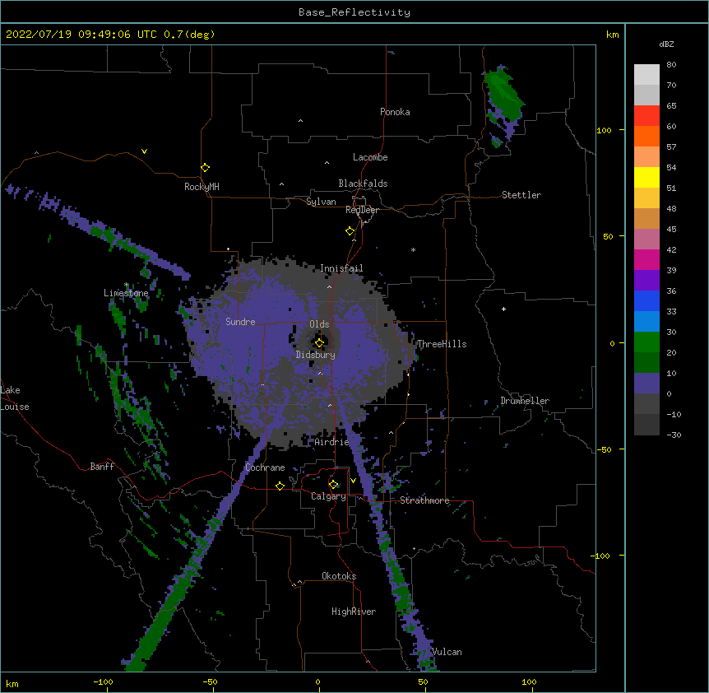Viewport: 709px width, 693px height.
Task: Click the RedDeer label
Action: click(x=362, y=210)
